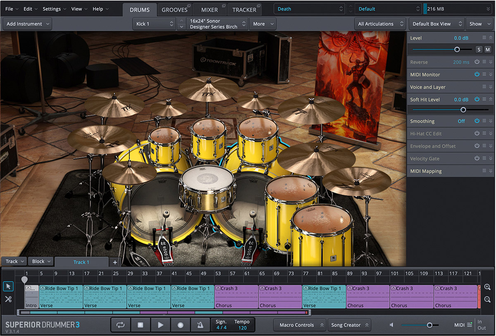496x336 pixels.
Task: Open the MIDI settings menu icon
Action: [x=470, y=325]
